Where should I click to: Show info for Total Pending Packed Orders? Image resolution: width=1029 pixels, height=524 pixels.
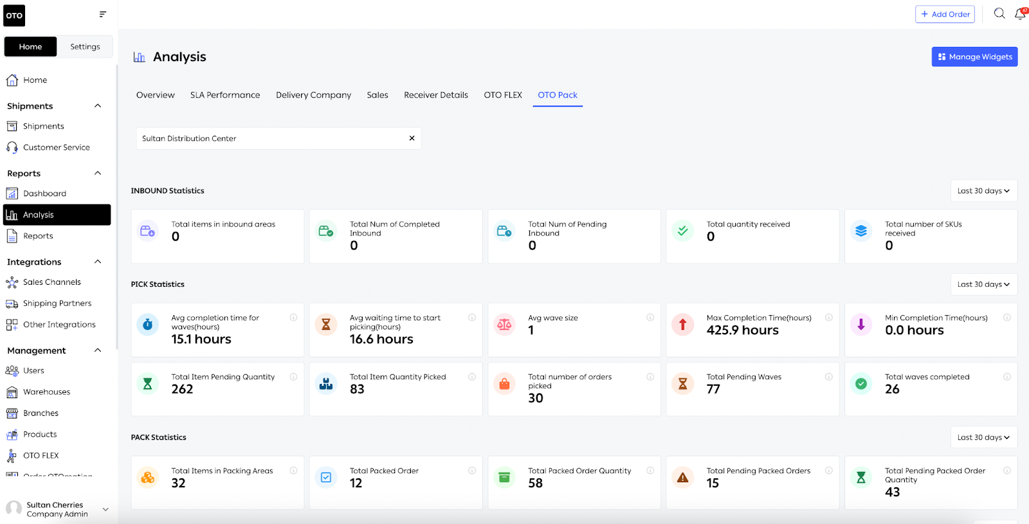829,471
